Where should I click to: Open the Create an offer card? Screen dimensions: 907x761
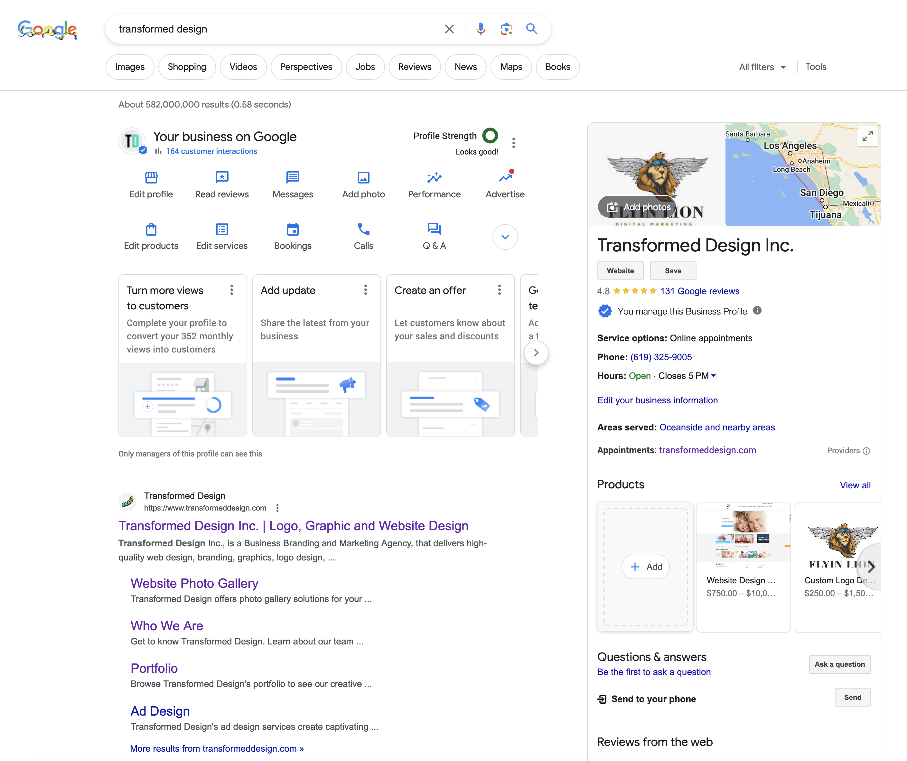(x=451, y=355)
